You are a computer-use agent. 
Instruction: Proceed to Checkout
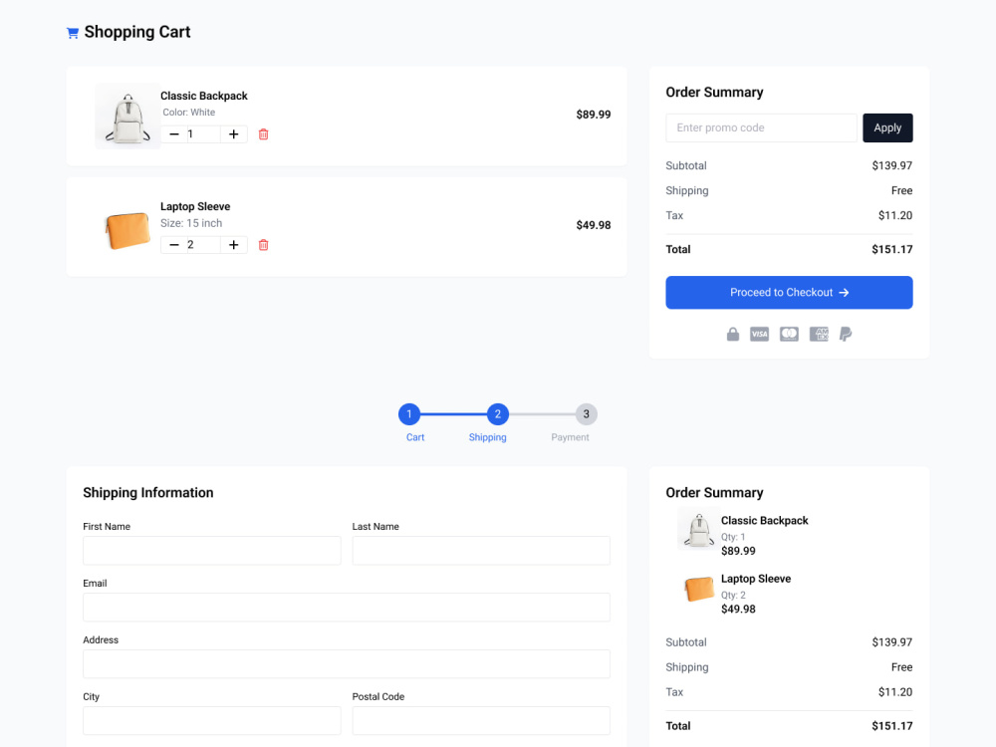789,292
